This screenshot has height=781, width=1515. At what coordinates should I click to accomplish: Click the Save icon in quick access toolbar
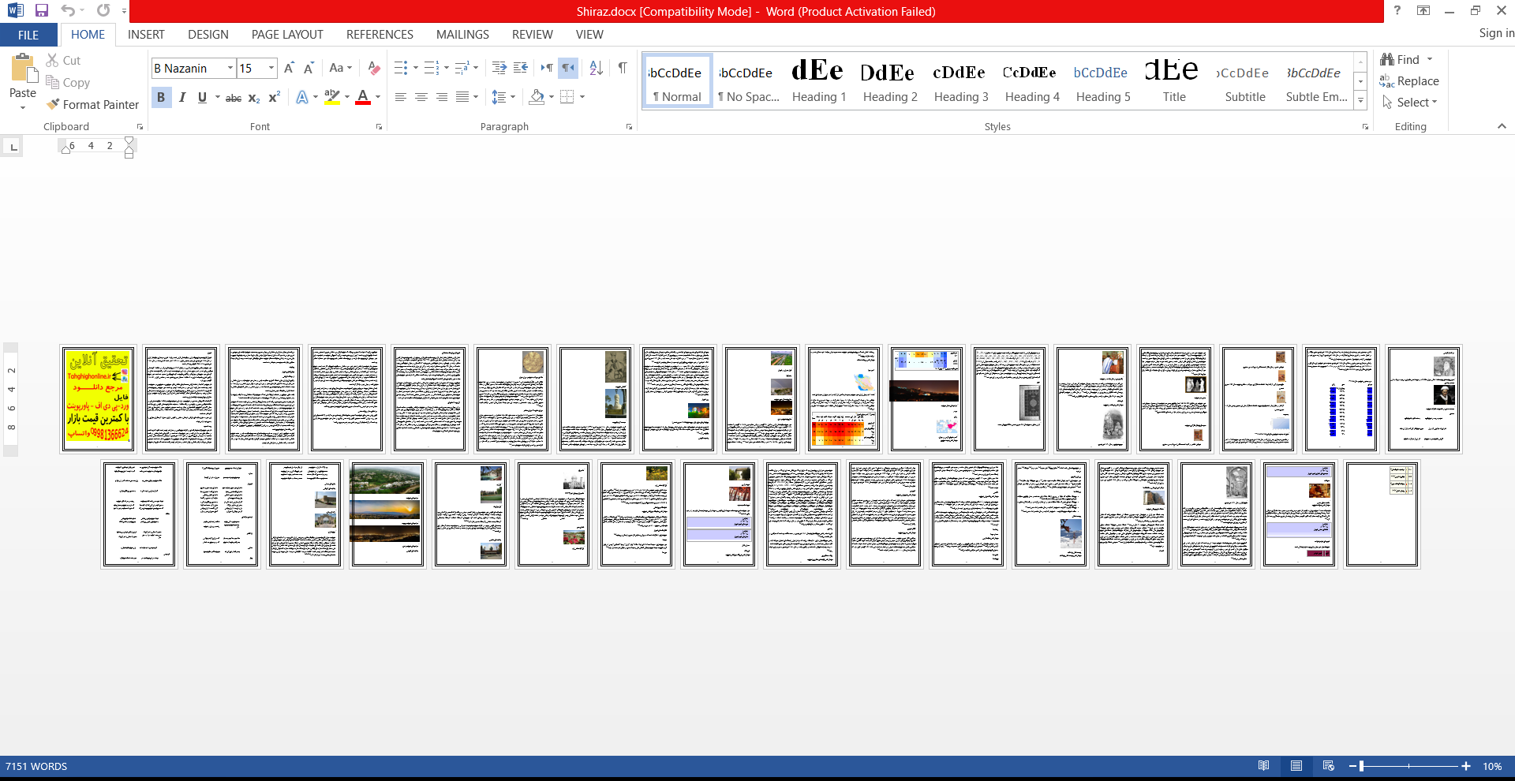click(x=41, y=11)
